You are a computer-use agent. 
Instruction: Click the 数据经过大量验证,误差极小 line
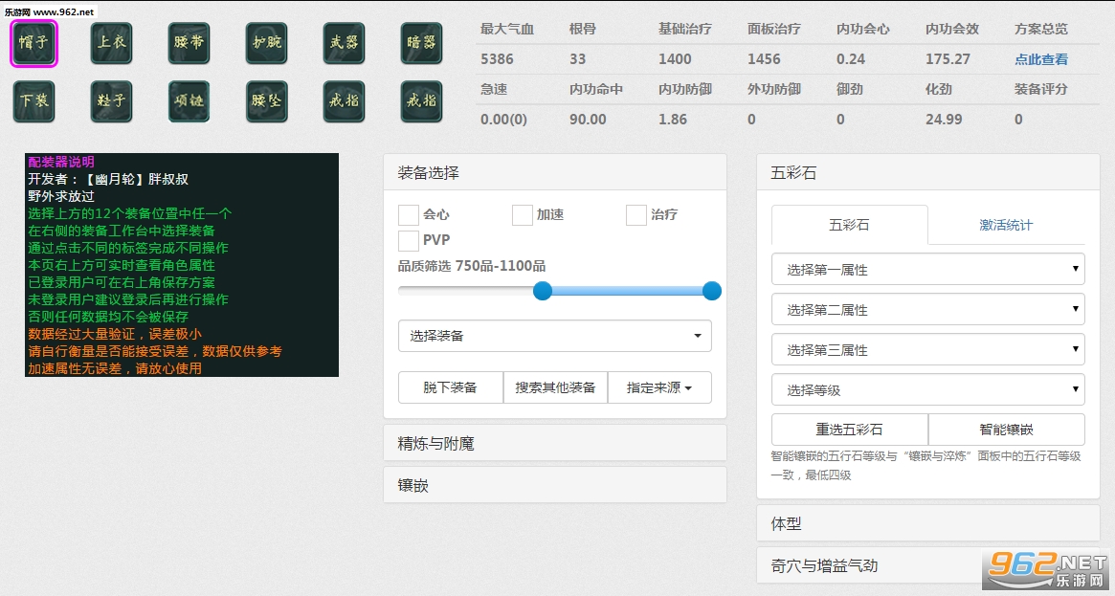click(115, 334)
